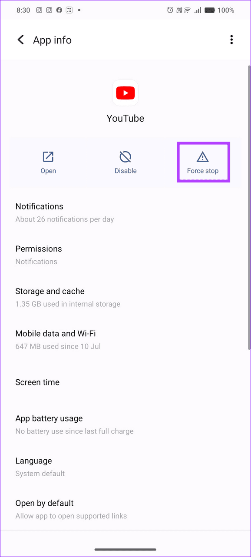This screenshot has width=251, height=557.
Task: Force stop the YouTube app
Action: tap(203, 162)
